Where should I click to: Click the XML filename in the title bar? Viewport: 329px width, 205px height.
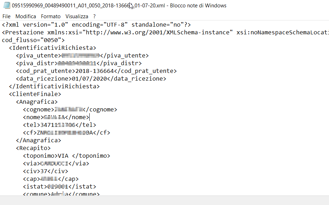coord(88,6)
